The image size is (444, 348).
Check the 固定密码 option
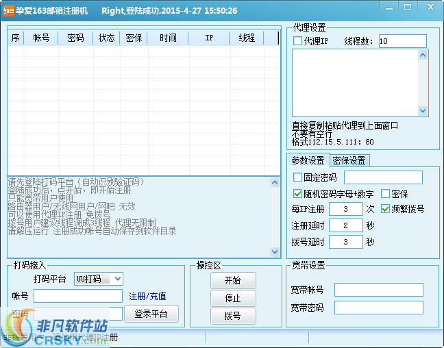click(297, 177)
